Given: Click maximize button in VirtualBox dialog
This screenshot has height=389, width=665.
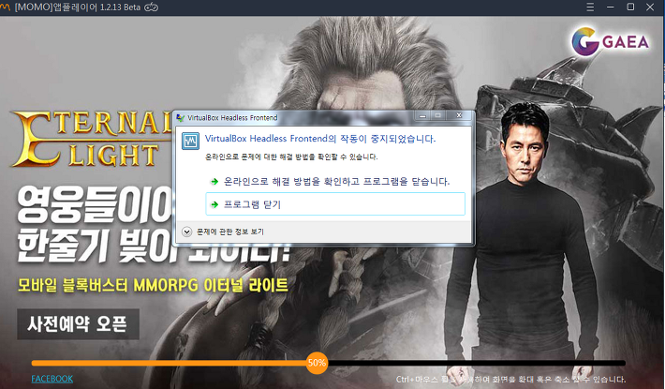Looking at the screenshot, I should coord(438,115).
